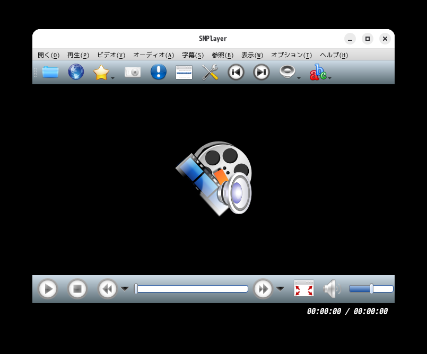This screenshot has width=427, height=354.
Task: Open the 参照(B) menu
Action: (x=222, y=55)
